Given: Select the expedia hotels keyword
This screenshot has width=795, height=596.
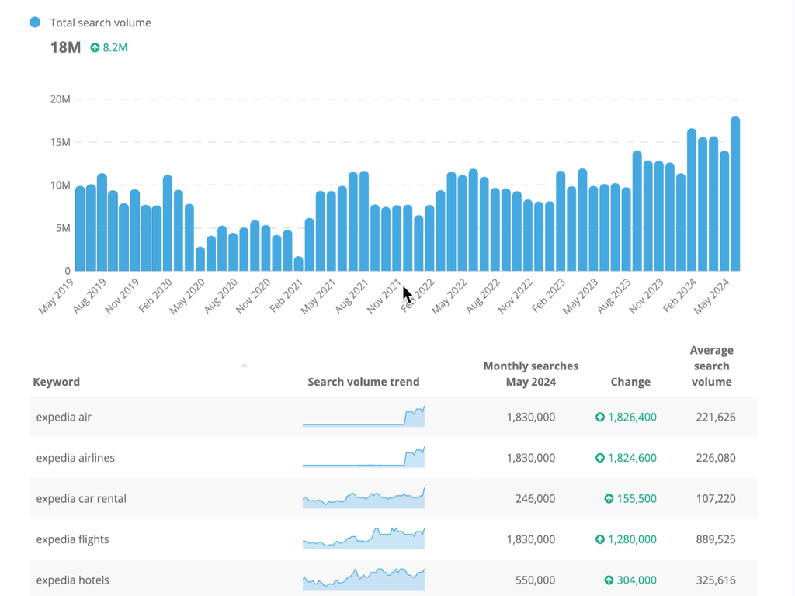Looking at the screenshot, I should tap(72, 580).
